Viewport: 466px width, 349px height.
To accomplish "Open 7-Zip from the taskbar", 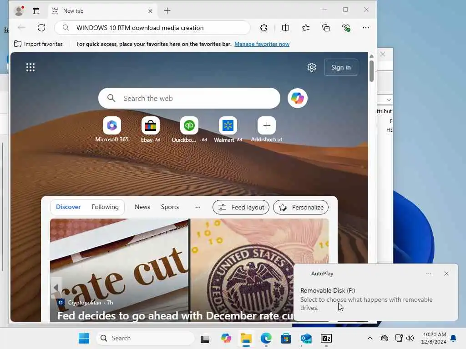I will (x=326, y=338).
